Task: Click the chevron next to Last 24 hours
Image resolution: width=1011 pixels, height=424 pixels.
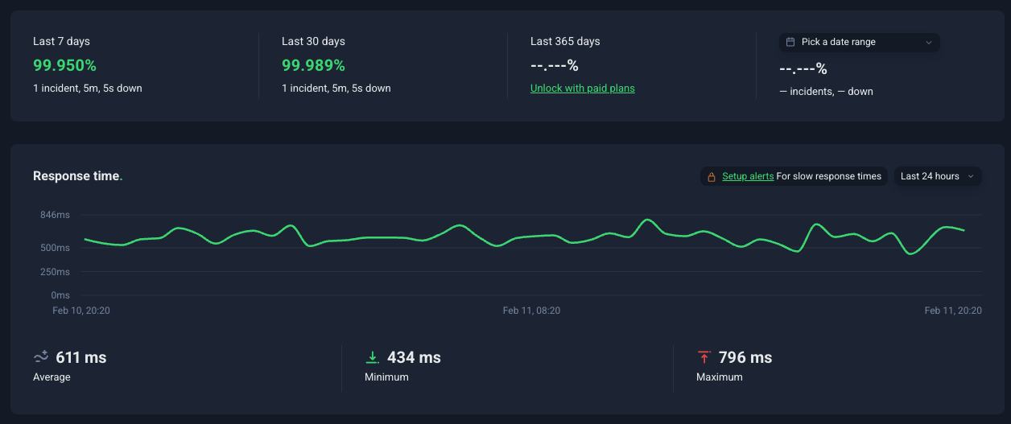Action: (x=970, y=176)
